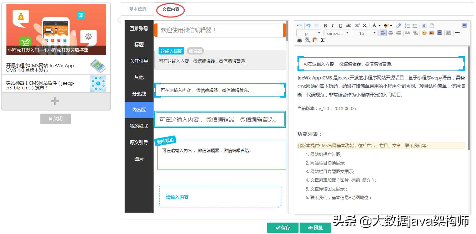The height and width of the screenshot is (234, 476).
Task: Click the green 保存 save button
Action: click(x=282, y=228)
